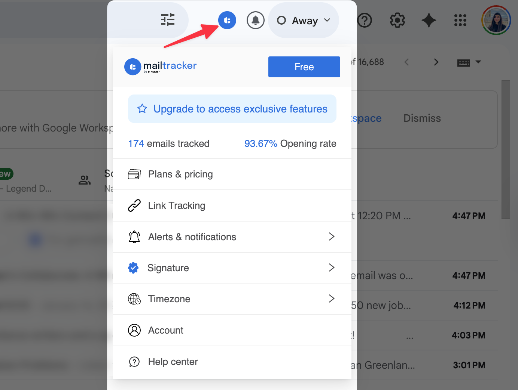Open the input tools keyboard dropdown

coord(469,62)
